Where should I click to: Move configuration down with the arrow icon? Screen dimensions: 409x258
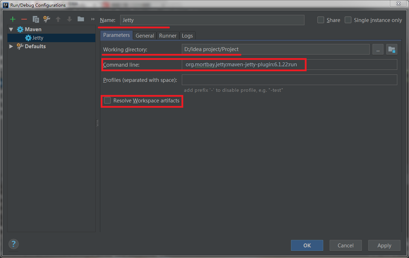(69, 19)
